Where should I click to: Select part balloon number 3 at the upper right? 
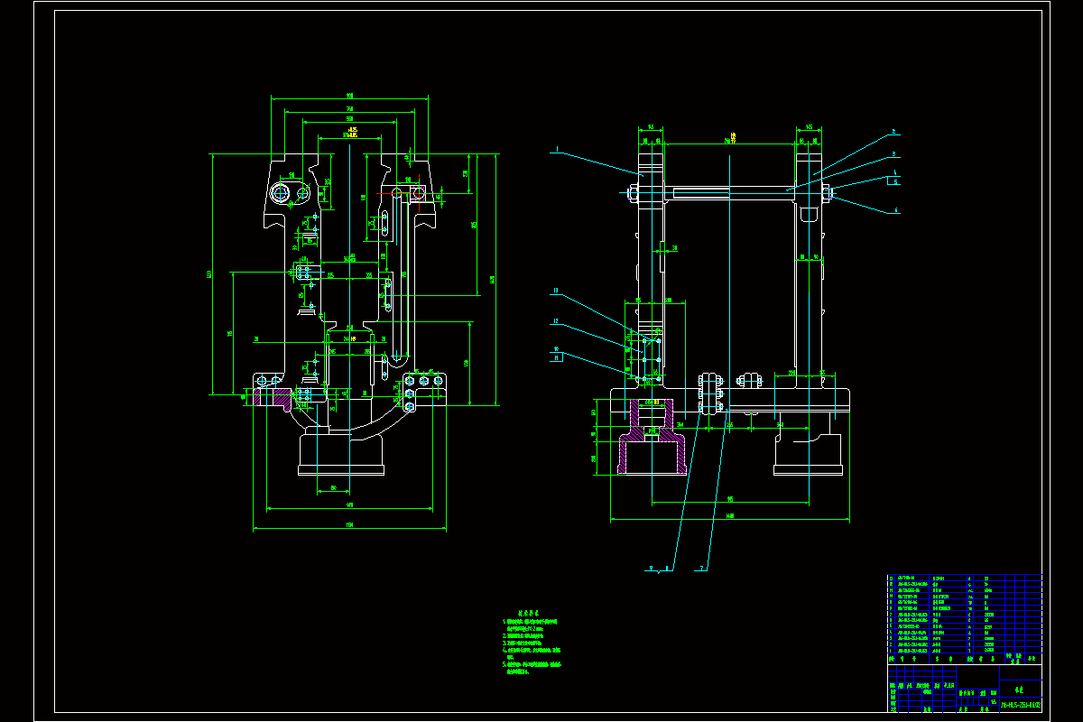[893, 154]
